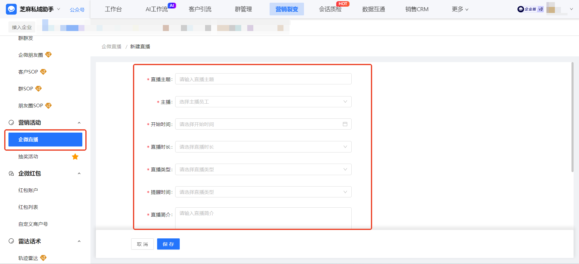Viewport: 579px width, 264px height.
Task: Click the V2 badge beside 客户SOP
Action: coord(43,71)
